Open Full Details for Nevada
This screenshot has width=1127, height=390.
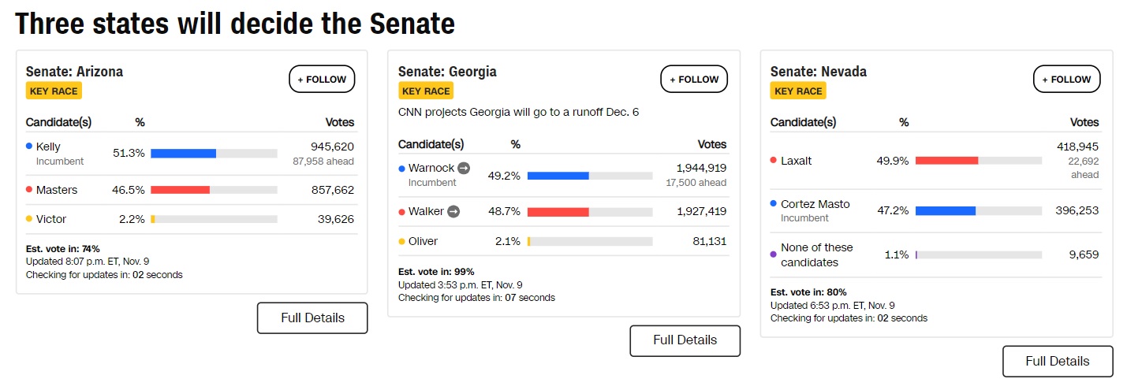click(x=1057, y=362)
